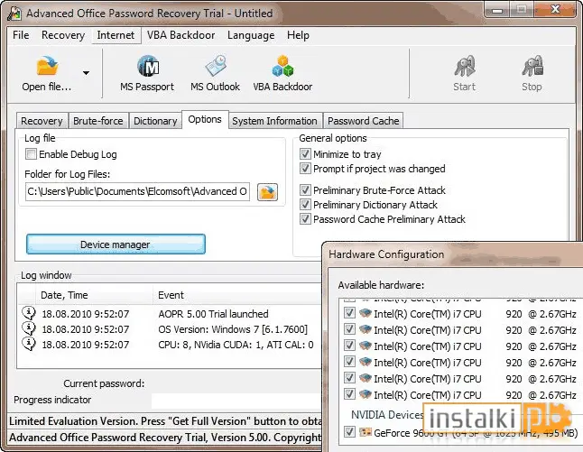Click info icon of CPU CUDA event
Screen dimensions: 583x452
tap(29, 344)
